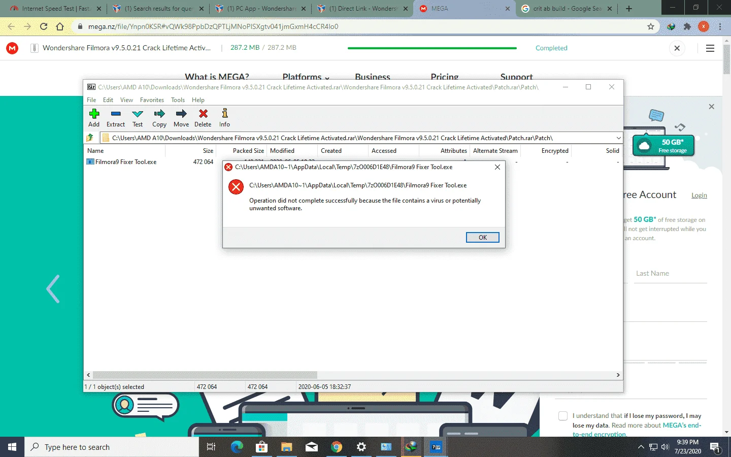Click the 7-Zip horizontal scrollbar thumb
Image resolution: width=731 pixels, height=457 pixels.
click(205, 375)
